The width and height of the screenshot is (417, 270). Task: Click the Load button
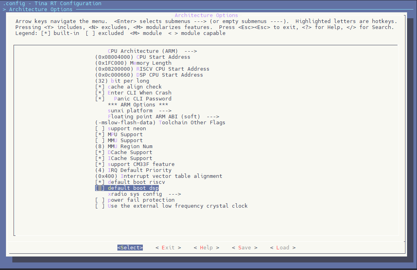pyautogui.click(x=283, y=248)
